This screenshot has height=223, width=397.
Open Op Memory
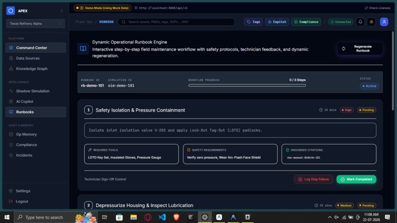(35, 134)
